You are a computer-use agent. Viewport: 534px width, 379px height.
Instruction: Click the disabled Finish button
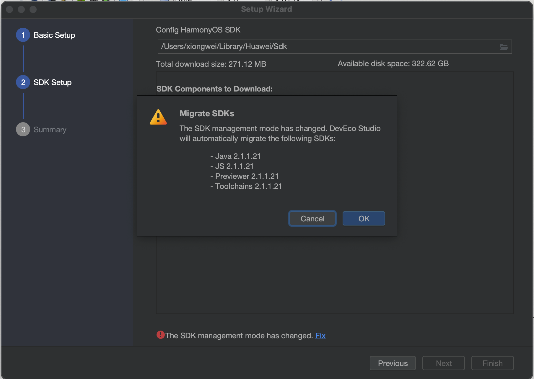pyautogui.click(x=492, y=363)
